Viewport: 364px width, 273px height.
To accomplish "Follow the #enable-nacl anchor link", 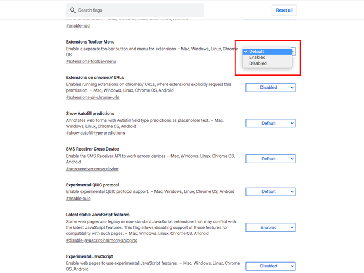I will (78, 26).
